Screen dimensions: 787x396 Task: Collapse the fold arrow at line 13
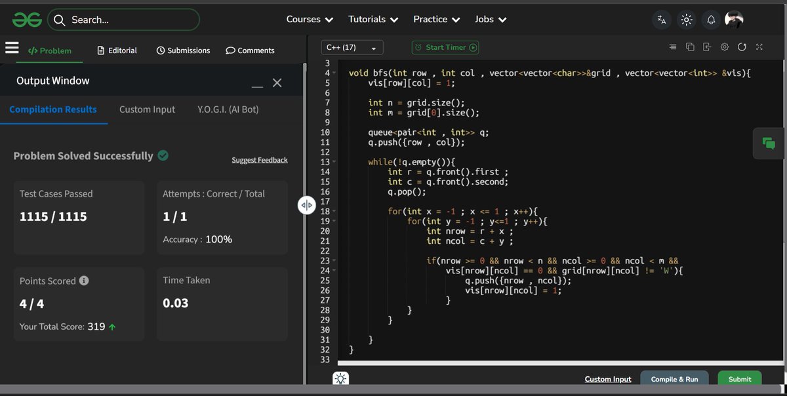pyautogui.click(x=334, y=162)
